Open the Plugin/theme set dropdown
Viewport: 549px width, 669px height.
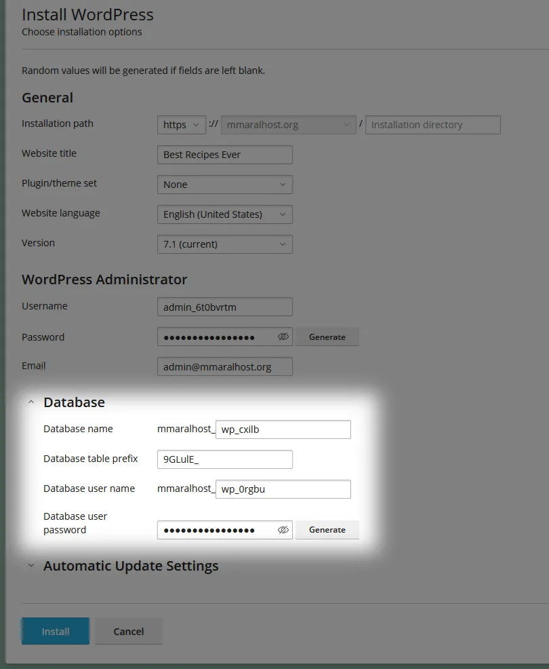pos(224,185)
